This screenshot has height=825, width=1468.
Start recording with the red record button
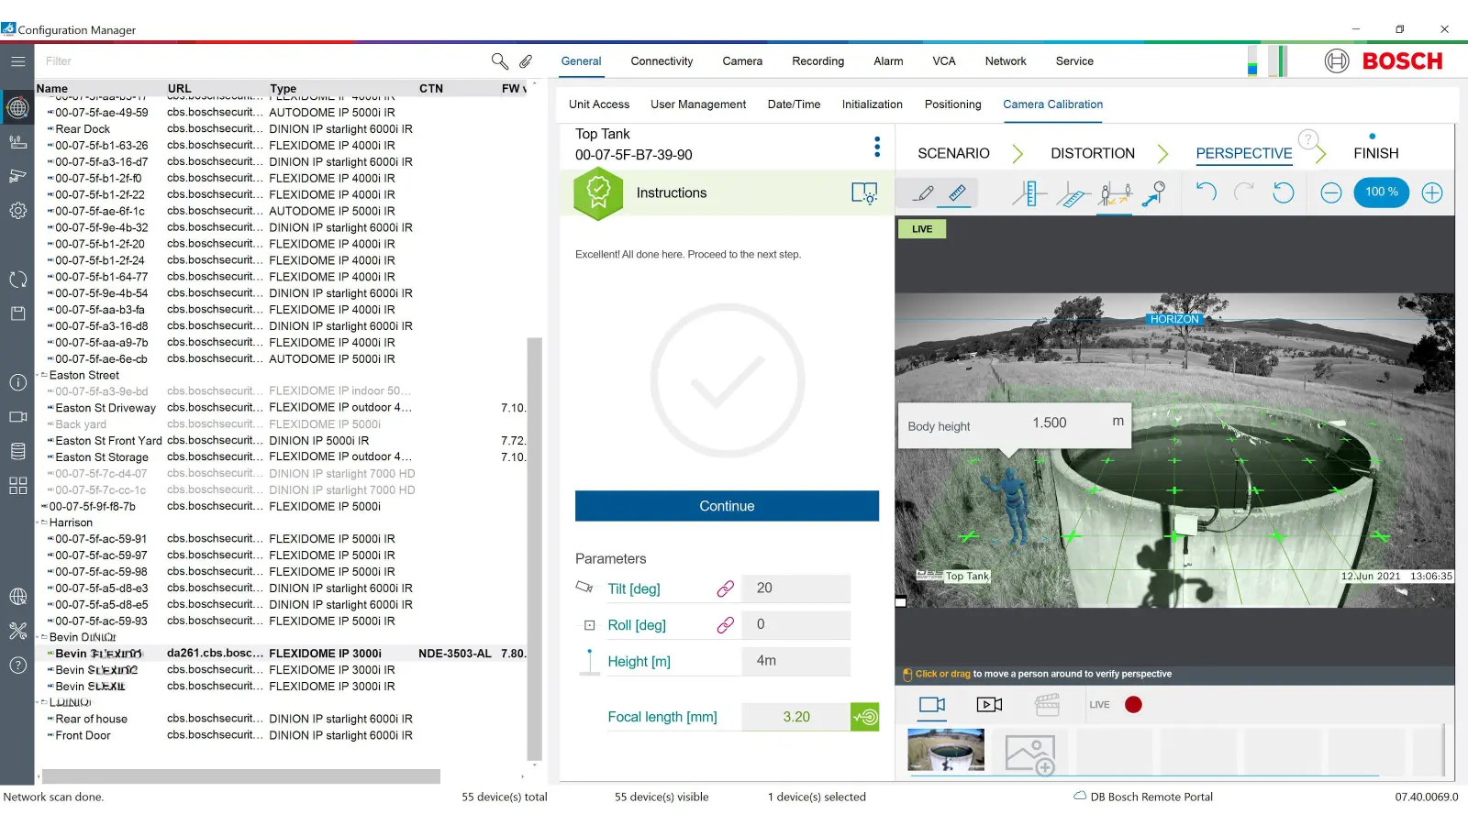pos(1133,705)
